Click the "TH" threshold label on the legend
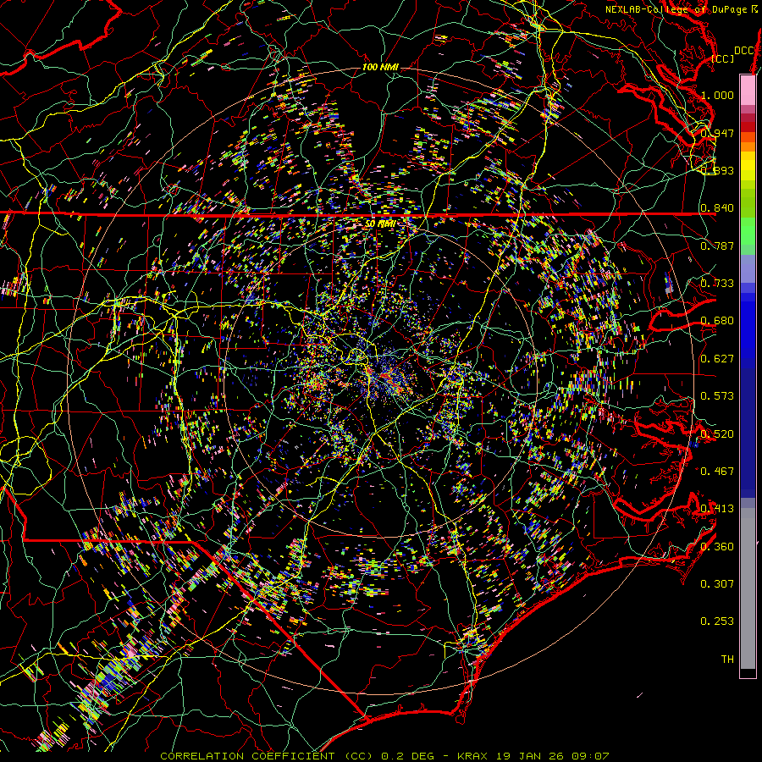The height and width of the screenshot is (762, 762). 727,659
